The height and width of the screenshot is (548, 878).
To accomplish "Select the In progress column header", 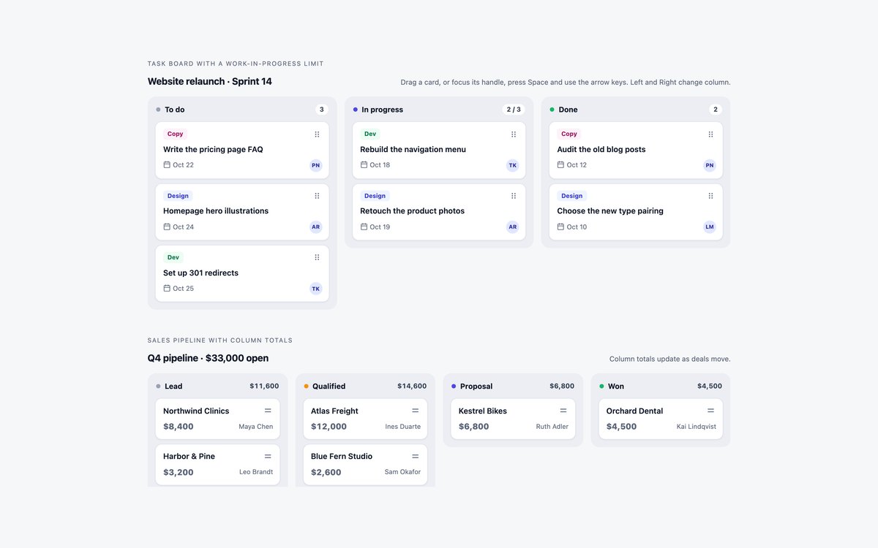I will pos(439,110).
